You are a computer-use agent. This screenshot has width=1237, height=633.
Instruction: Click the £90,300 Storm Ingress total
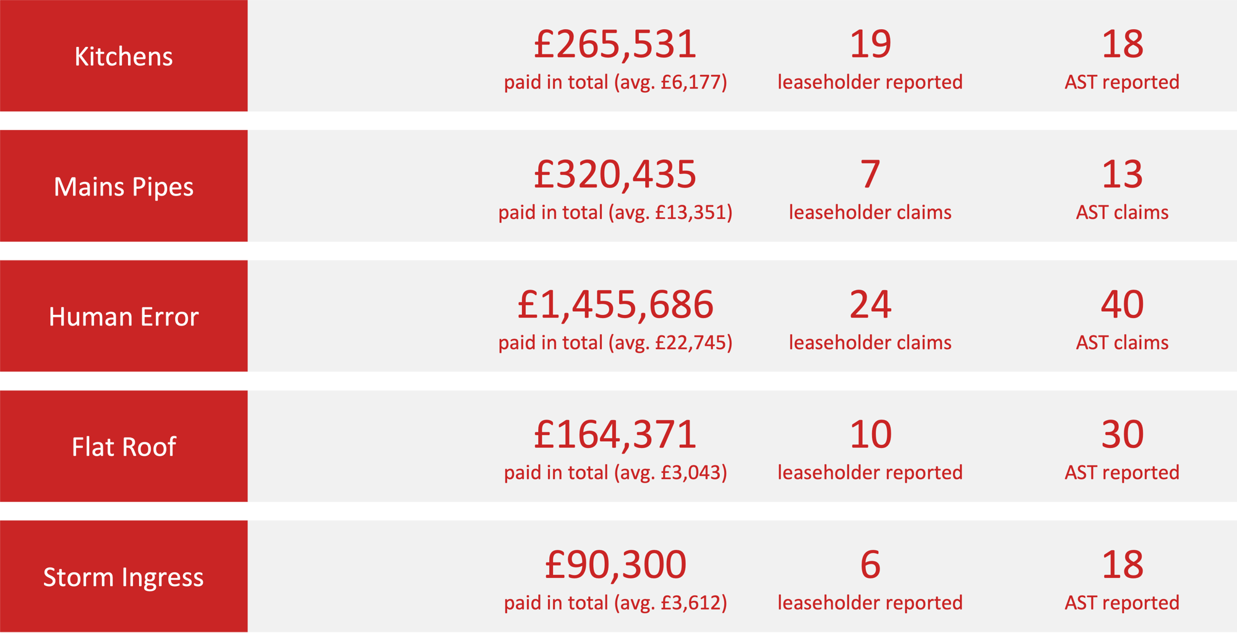pyautogui.click(x=615, y=564)
